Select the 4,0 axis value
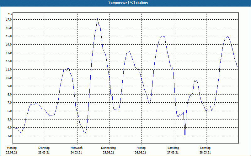The height and width of the screenshot is (156, 251). tap(9, 128)
